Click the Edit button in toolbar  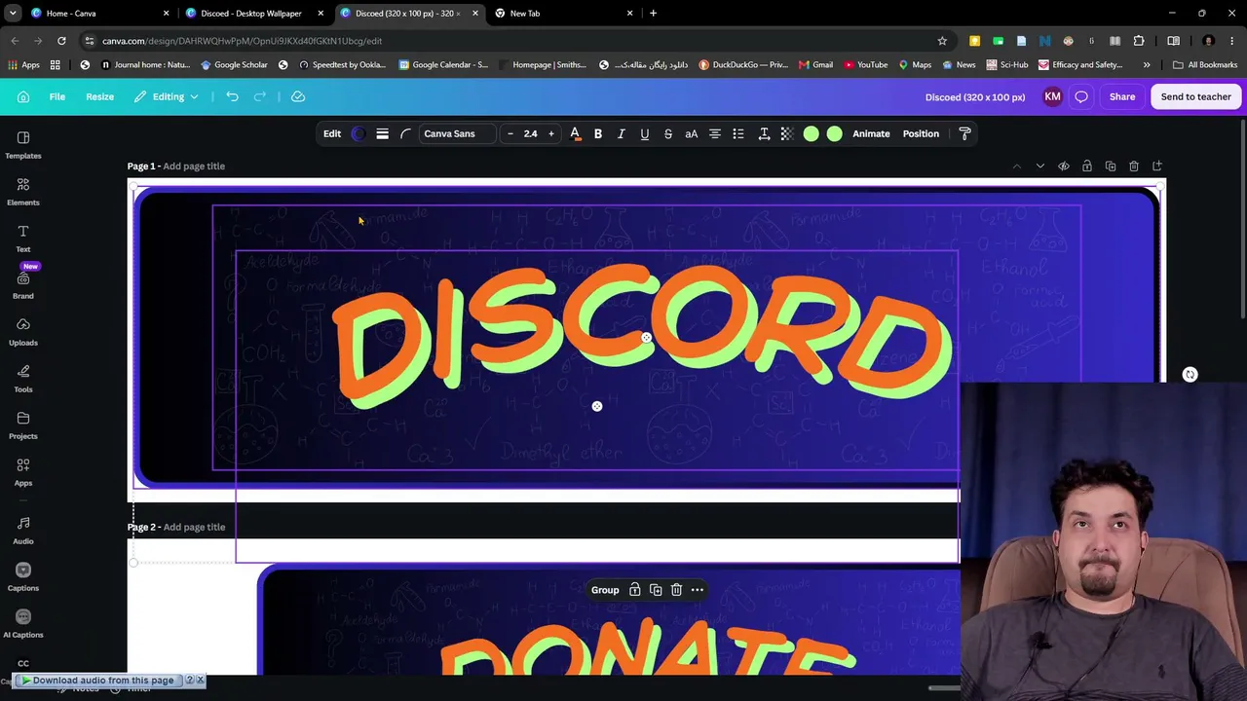(x=332, y=133)
